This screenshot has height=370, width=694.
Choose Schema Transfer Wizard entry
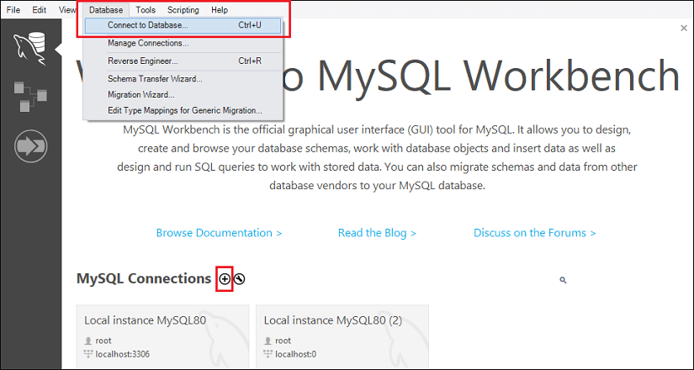(183, 79)
